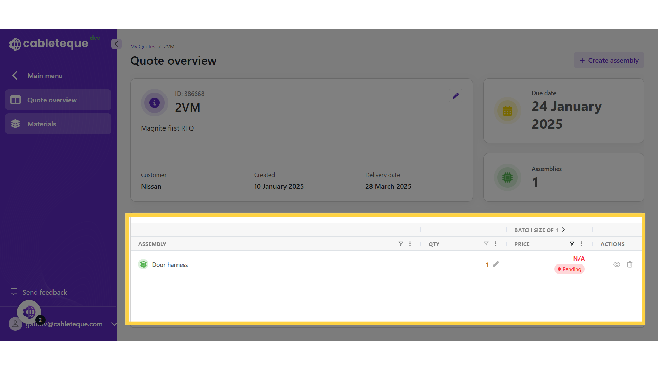Click the Create assembly button

tap(609, 60)
